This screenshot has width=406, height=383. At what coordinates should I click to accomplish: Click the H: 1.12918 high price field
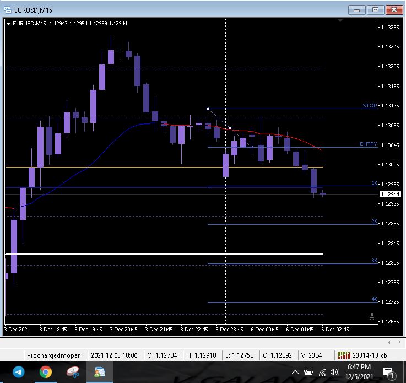pyautogui.click(x=201, y=355)
